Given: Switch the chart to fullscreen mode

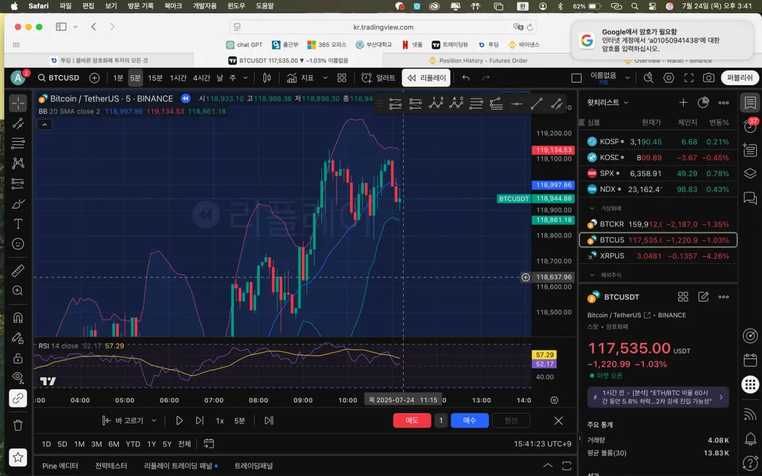Looking at the screenshot, I should [689, 77].
